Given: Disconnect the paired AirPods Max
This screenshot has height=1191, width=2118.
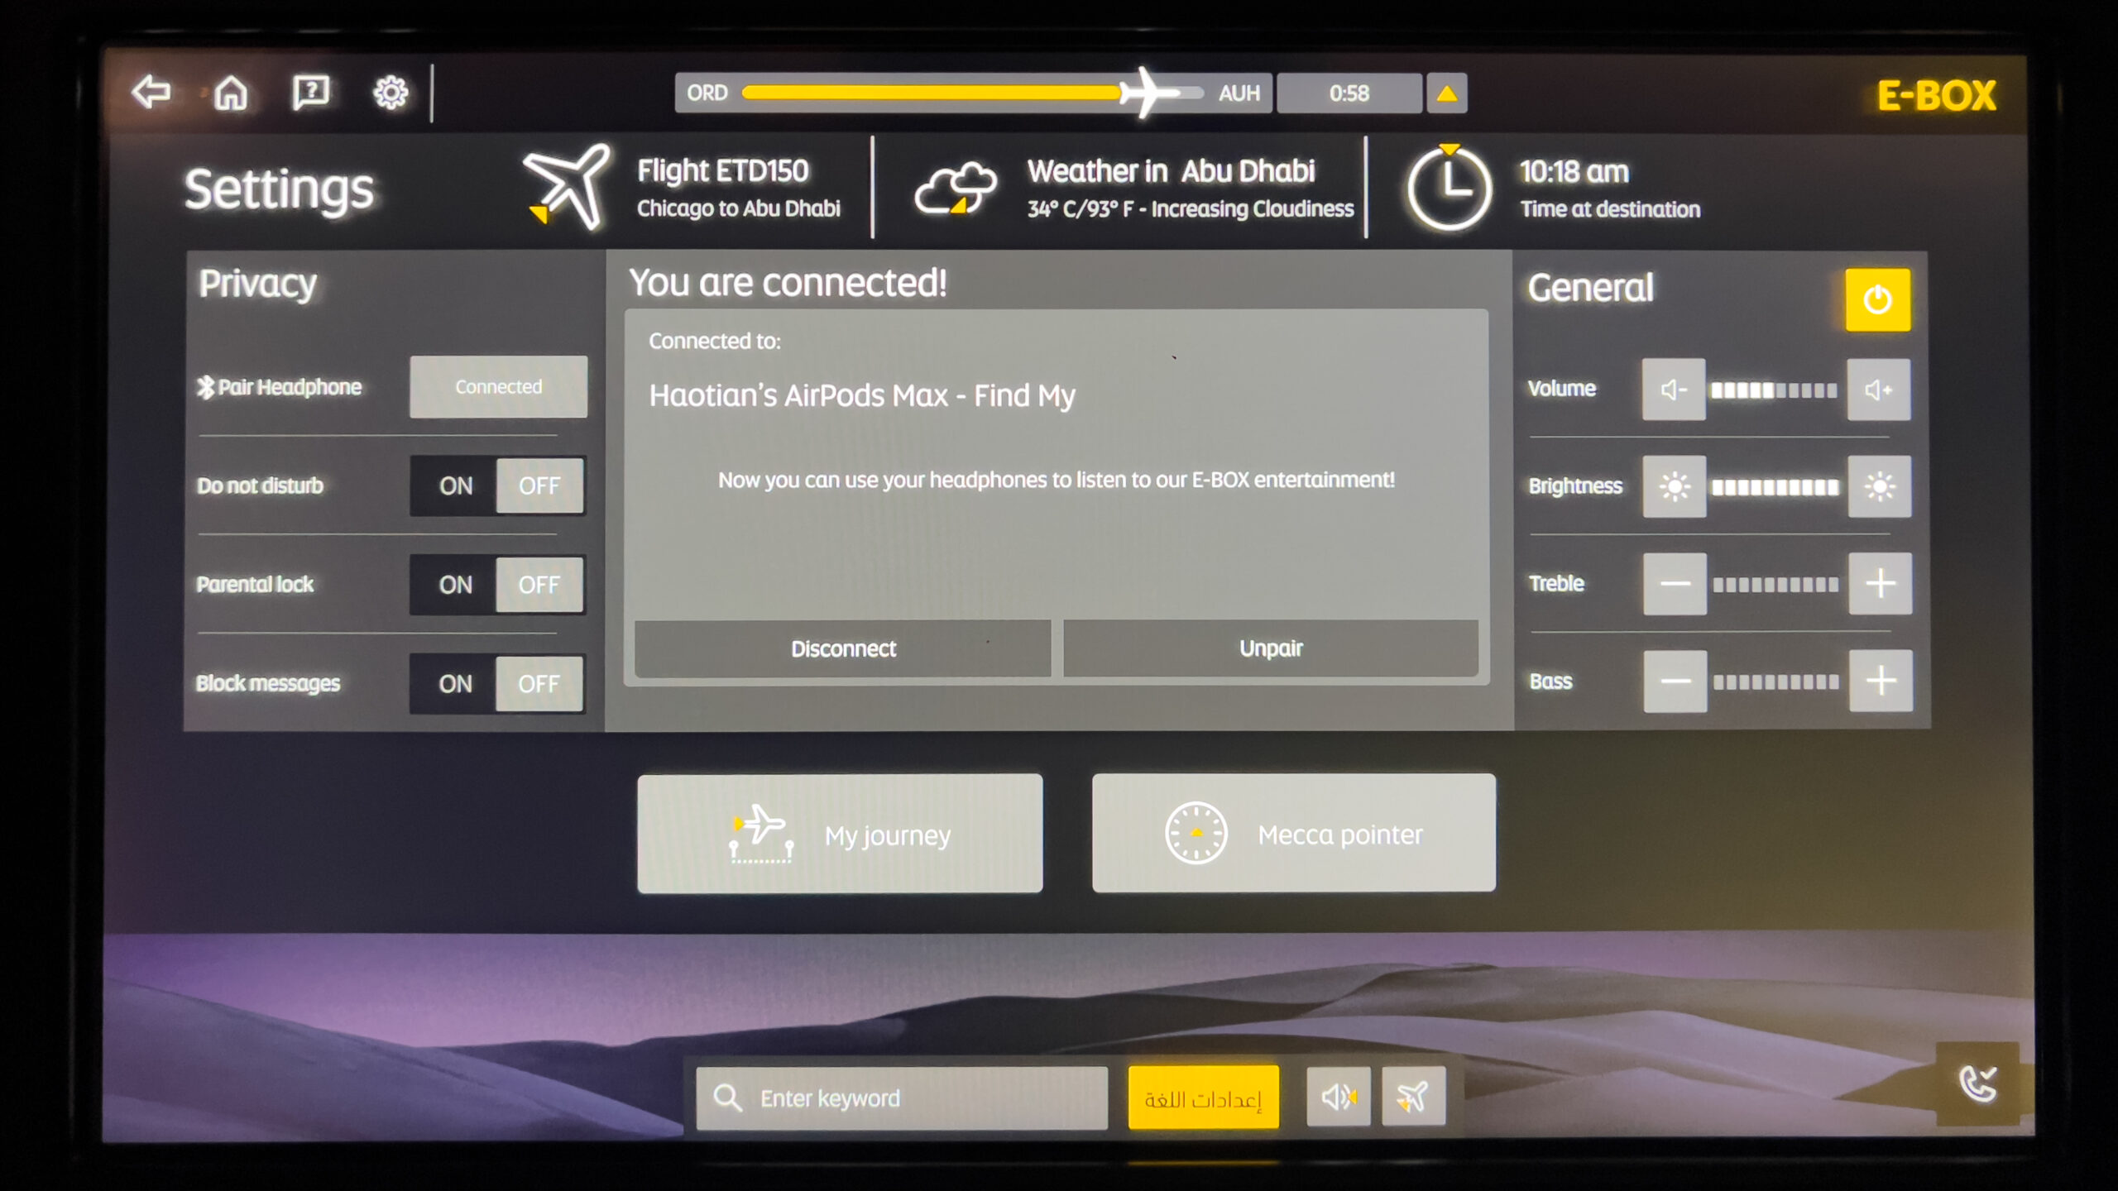Looking at the screenshot, I should point(842,648).
